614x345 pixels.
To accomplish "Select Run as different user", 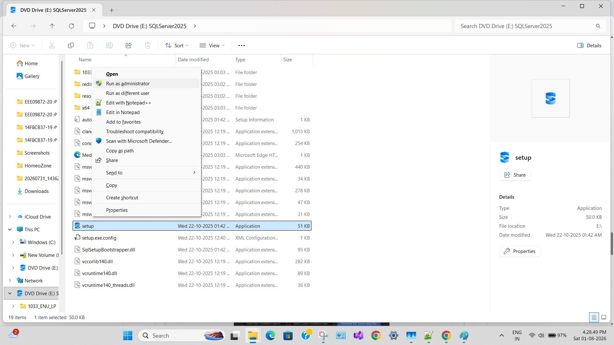I will pos(146,93).
